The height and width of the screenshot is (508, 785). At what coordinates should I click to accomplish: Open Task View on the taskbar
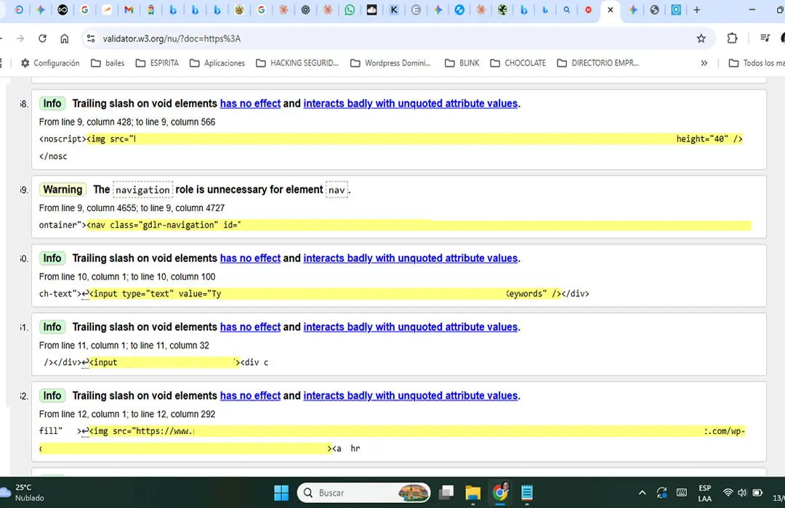446,493
